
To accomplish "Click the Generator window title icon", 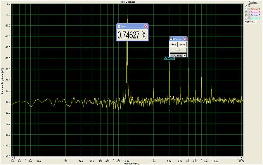I will pyautogui.click(x=171, y=39).
